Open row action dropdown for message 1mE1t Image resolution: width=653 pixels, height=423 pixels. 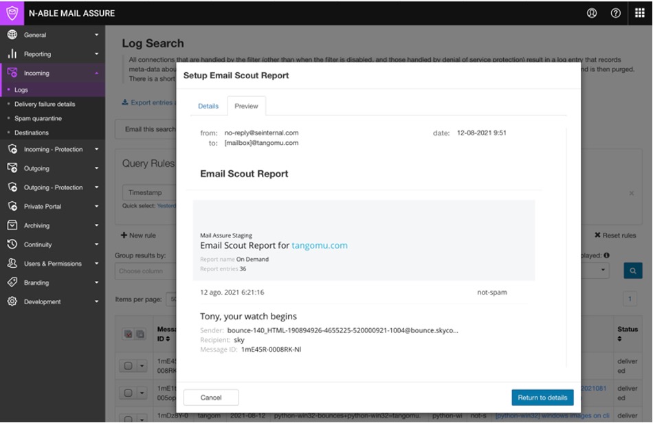pyautogui.click(x=142, y=393)
